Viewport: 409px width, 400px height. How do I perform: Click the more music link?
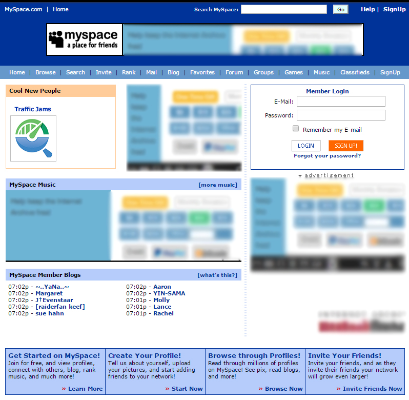coord(218,185)
